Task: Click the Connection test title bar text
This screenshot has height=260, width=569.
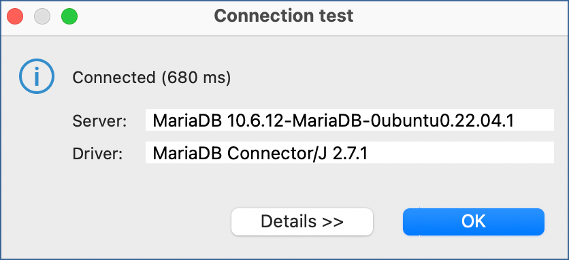Action: 284,16
